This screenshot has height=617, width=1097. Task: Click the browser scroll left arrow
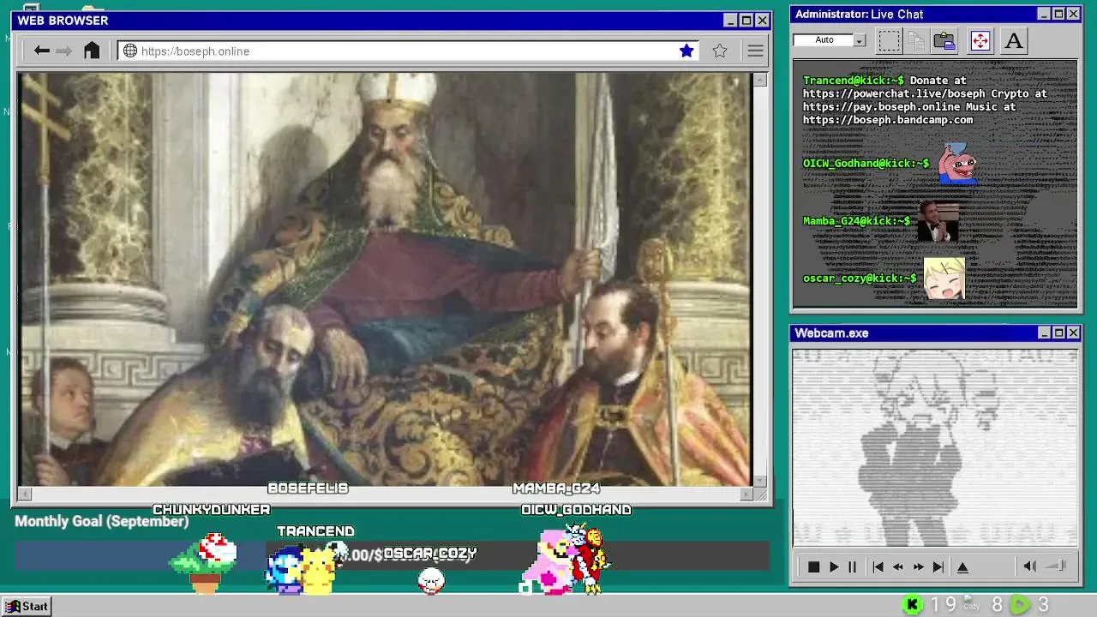click(24, 494)
